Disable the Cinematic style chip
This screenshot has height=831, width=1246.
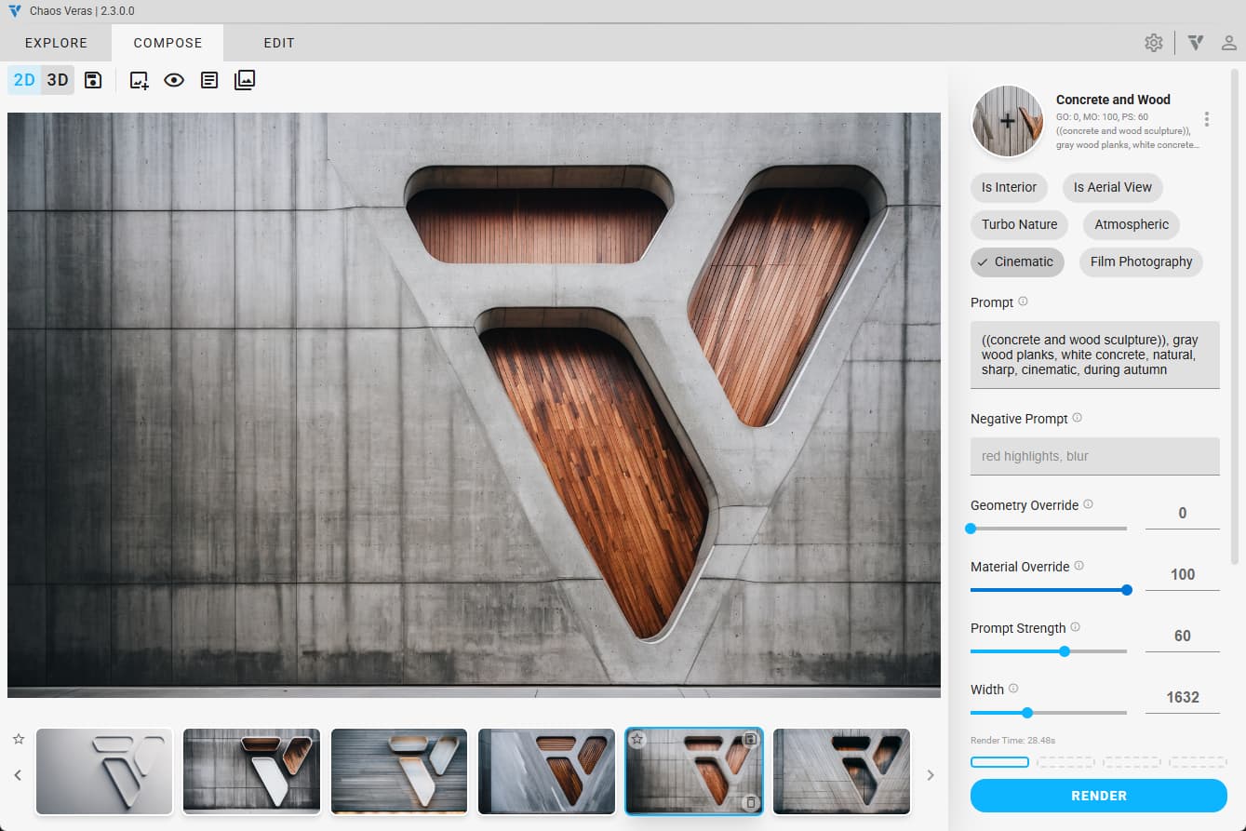pyautogui.click(x=1016, y=261)
